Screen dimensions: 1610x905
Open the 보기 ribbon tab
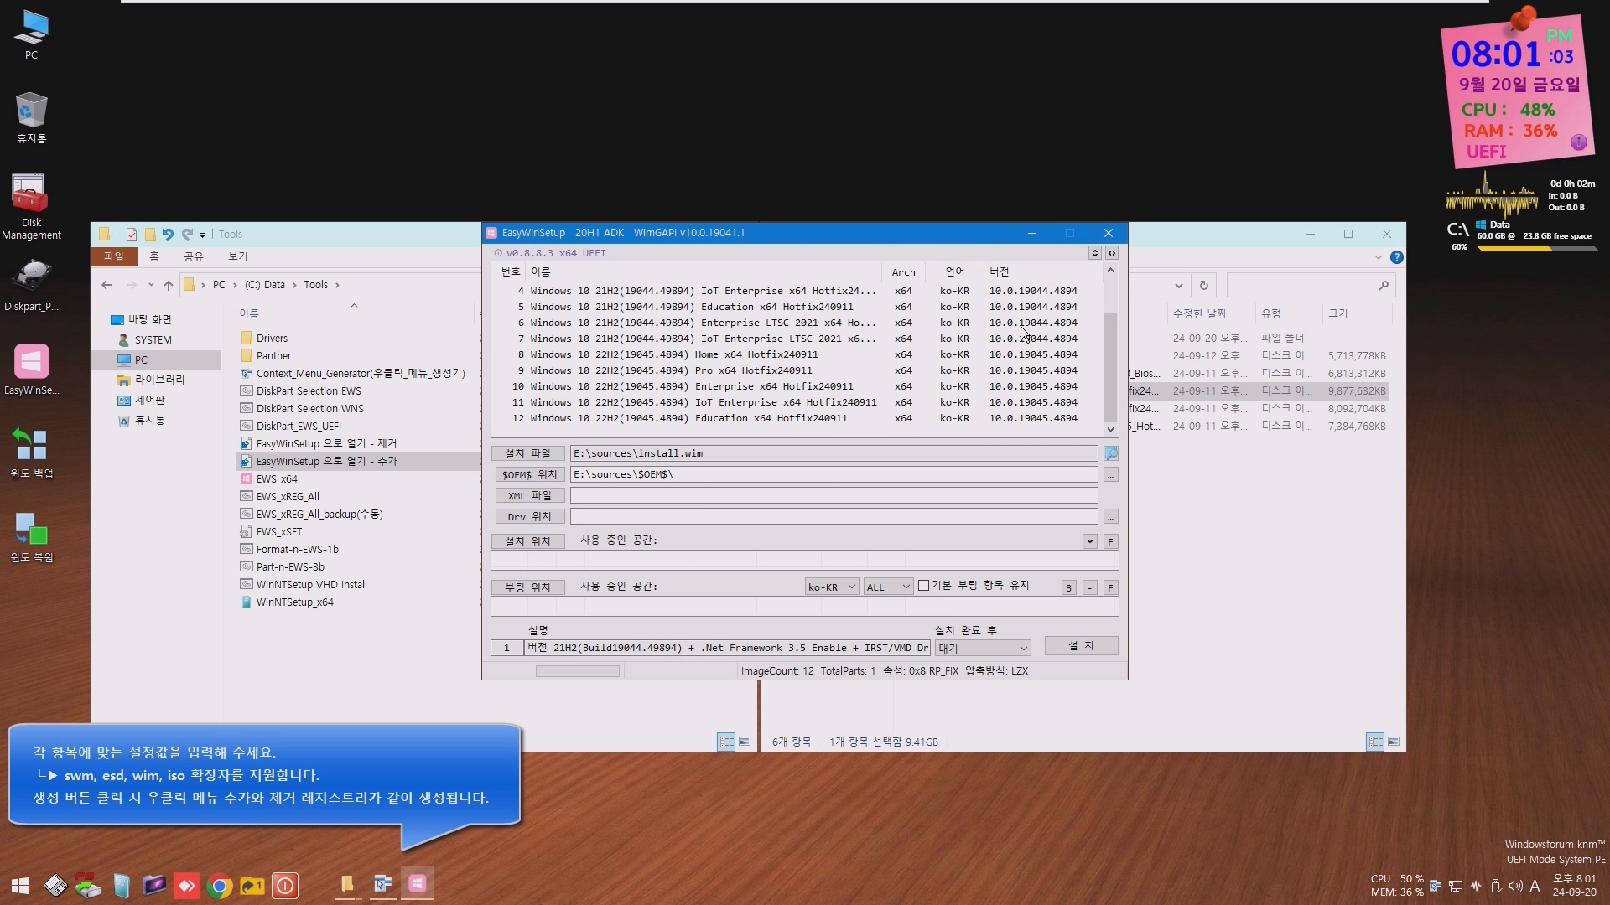pyautogui.click(x=238, y=256)
